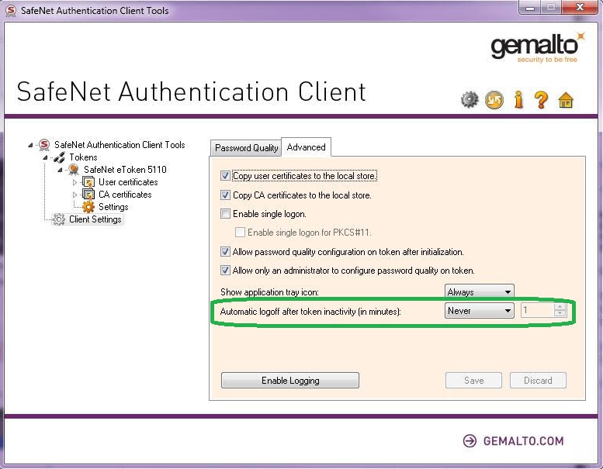
Task: Toggle Allow password quality configuration on token
Action: click(225, 252)
